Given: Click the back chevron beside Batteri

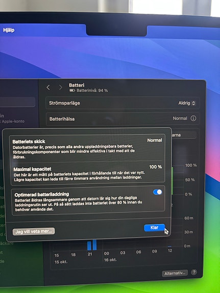Looking at the screenshot, I should point(48,87).
